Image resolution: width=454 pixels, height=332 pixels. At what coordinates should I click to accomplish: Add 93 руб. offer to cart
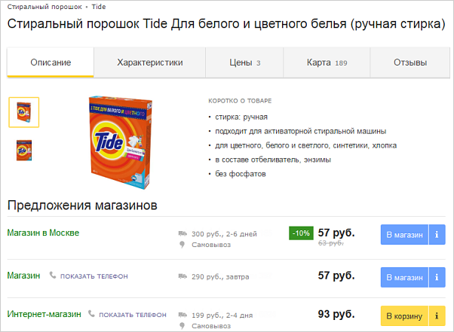click(x=404, y=316)
